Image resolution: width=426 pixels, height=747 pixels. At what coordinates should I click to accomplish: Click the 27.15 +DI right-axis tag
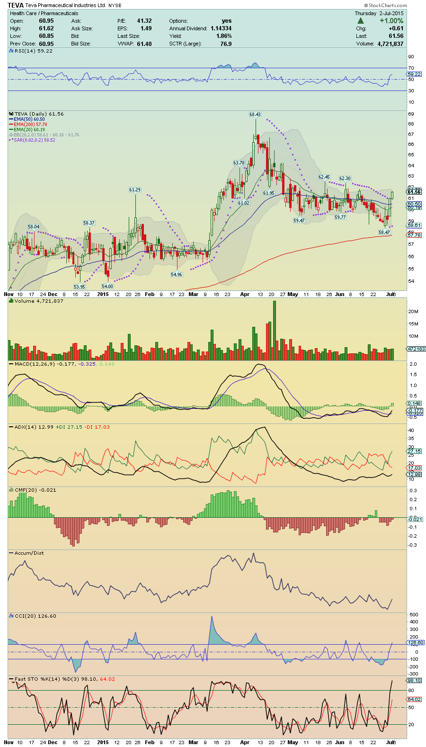[414, 451]
